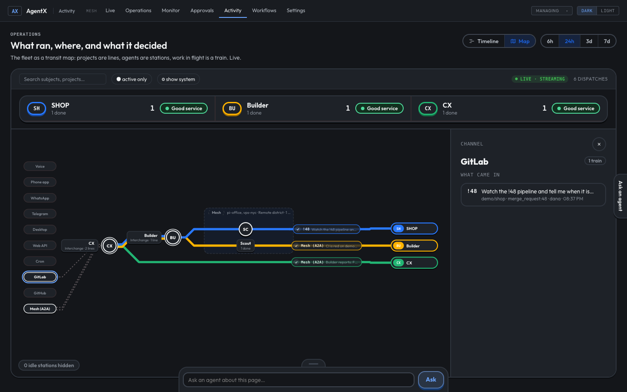Screen dimensions: 627x392
Task: Click the 0 idle stations hidden button
Action: [x=49, y=365]
